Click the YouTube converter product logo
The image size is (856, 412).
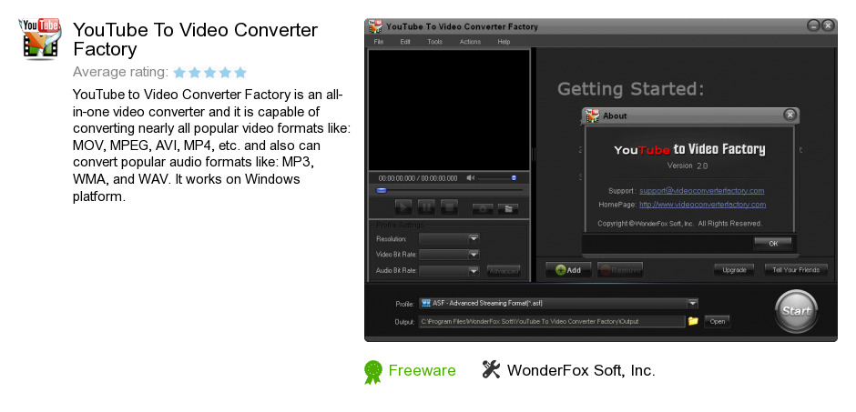(39, 38)
